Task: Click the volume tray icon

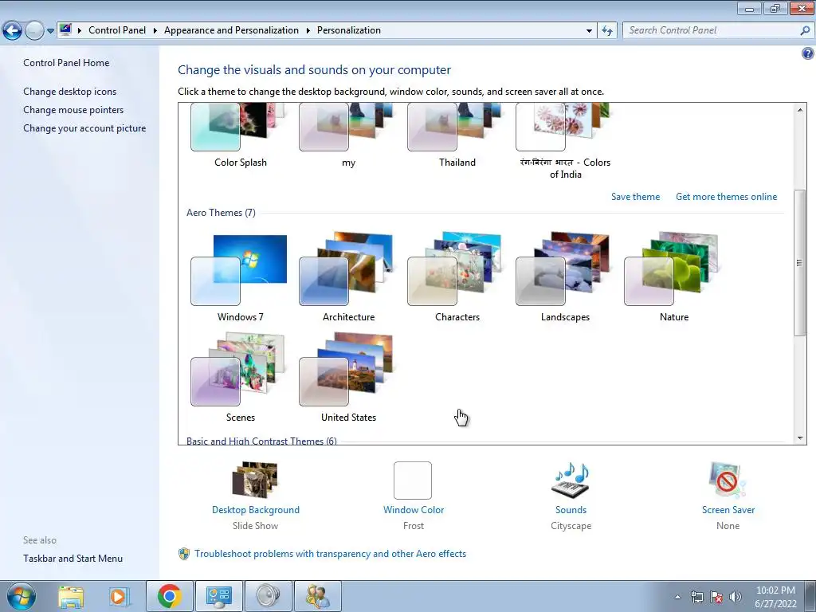Action: point(736,598)
